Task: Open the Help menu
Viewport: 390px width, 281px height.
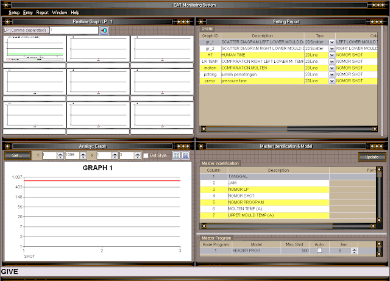Action: 75,12
